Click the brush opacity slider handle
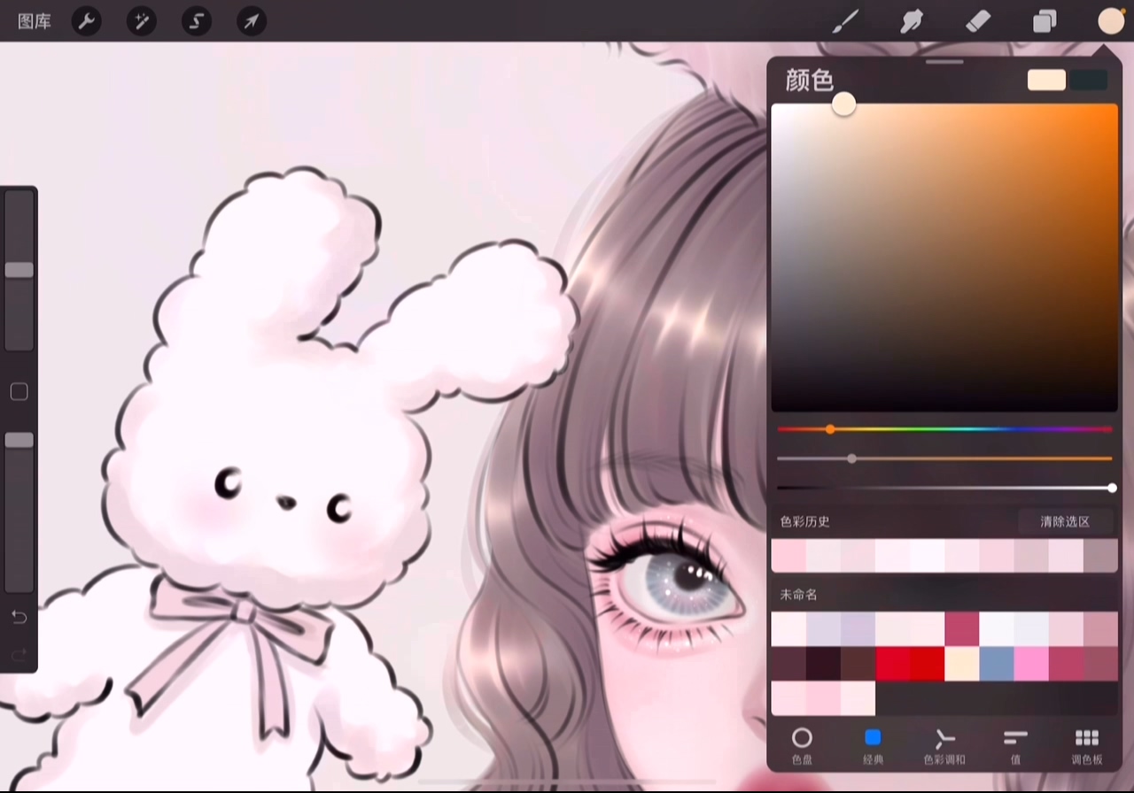Screen dimensions: 1134x793 pyautogui.click(x=19, y=440)
